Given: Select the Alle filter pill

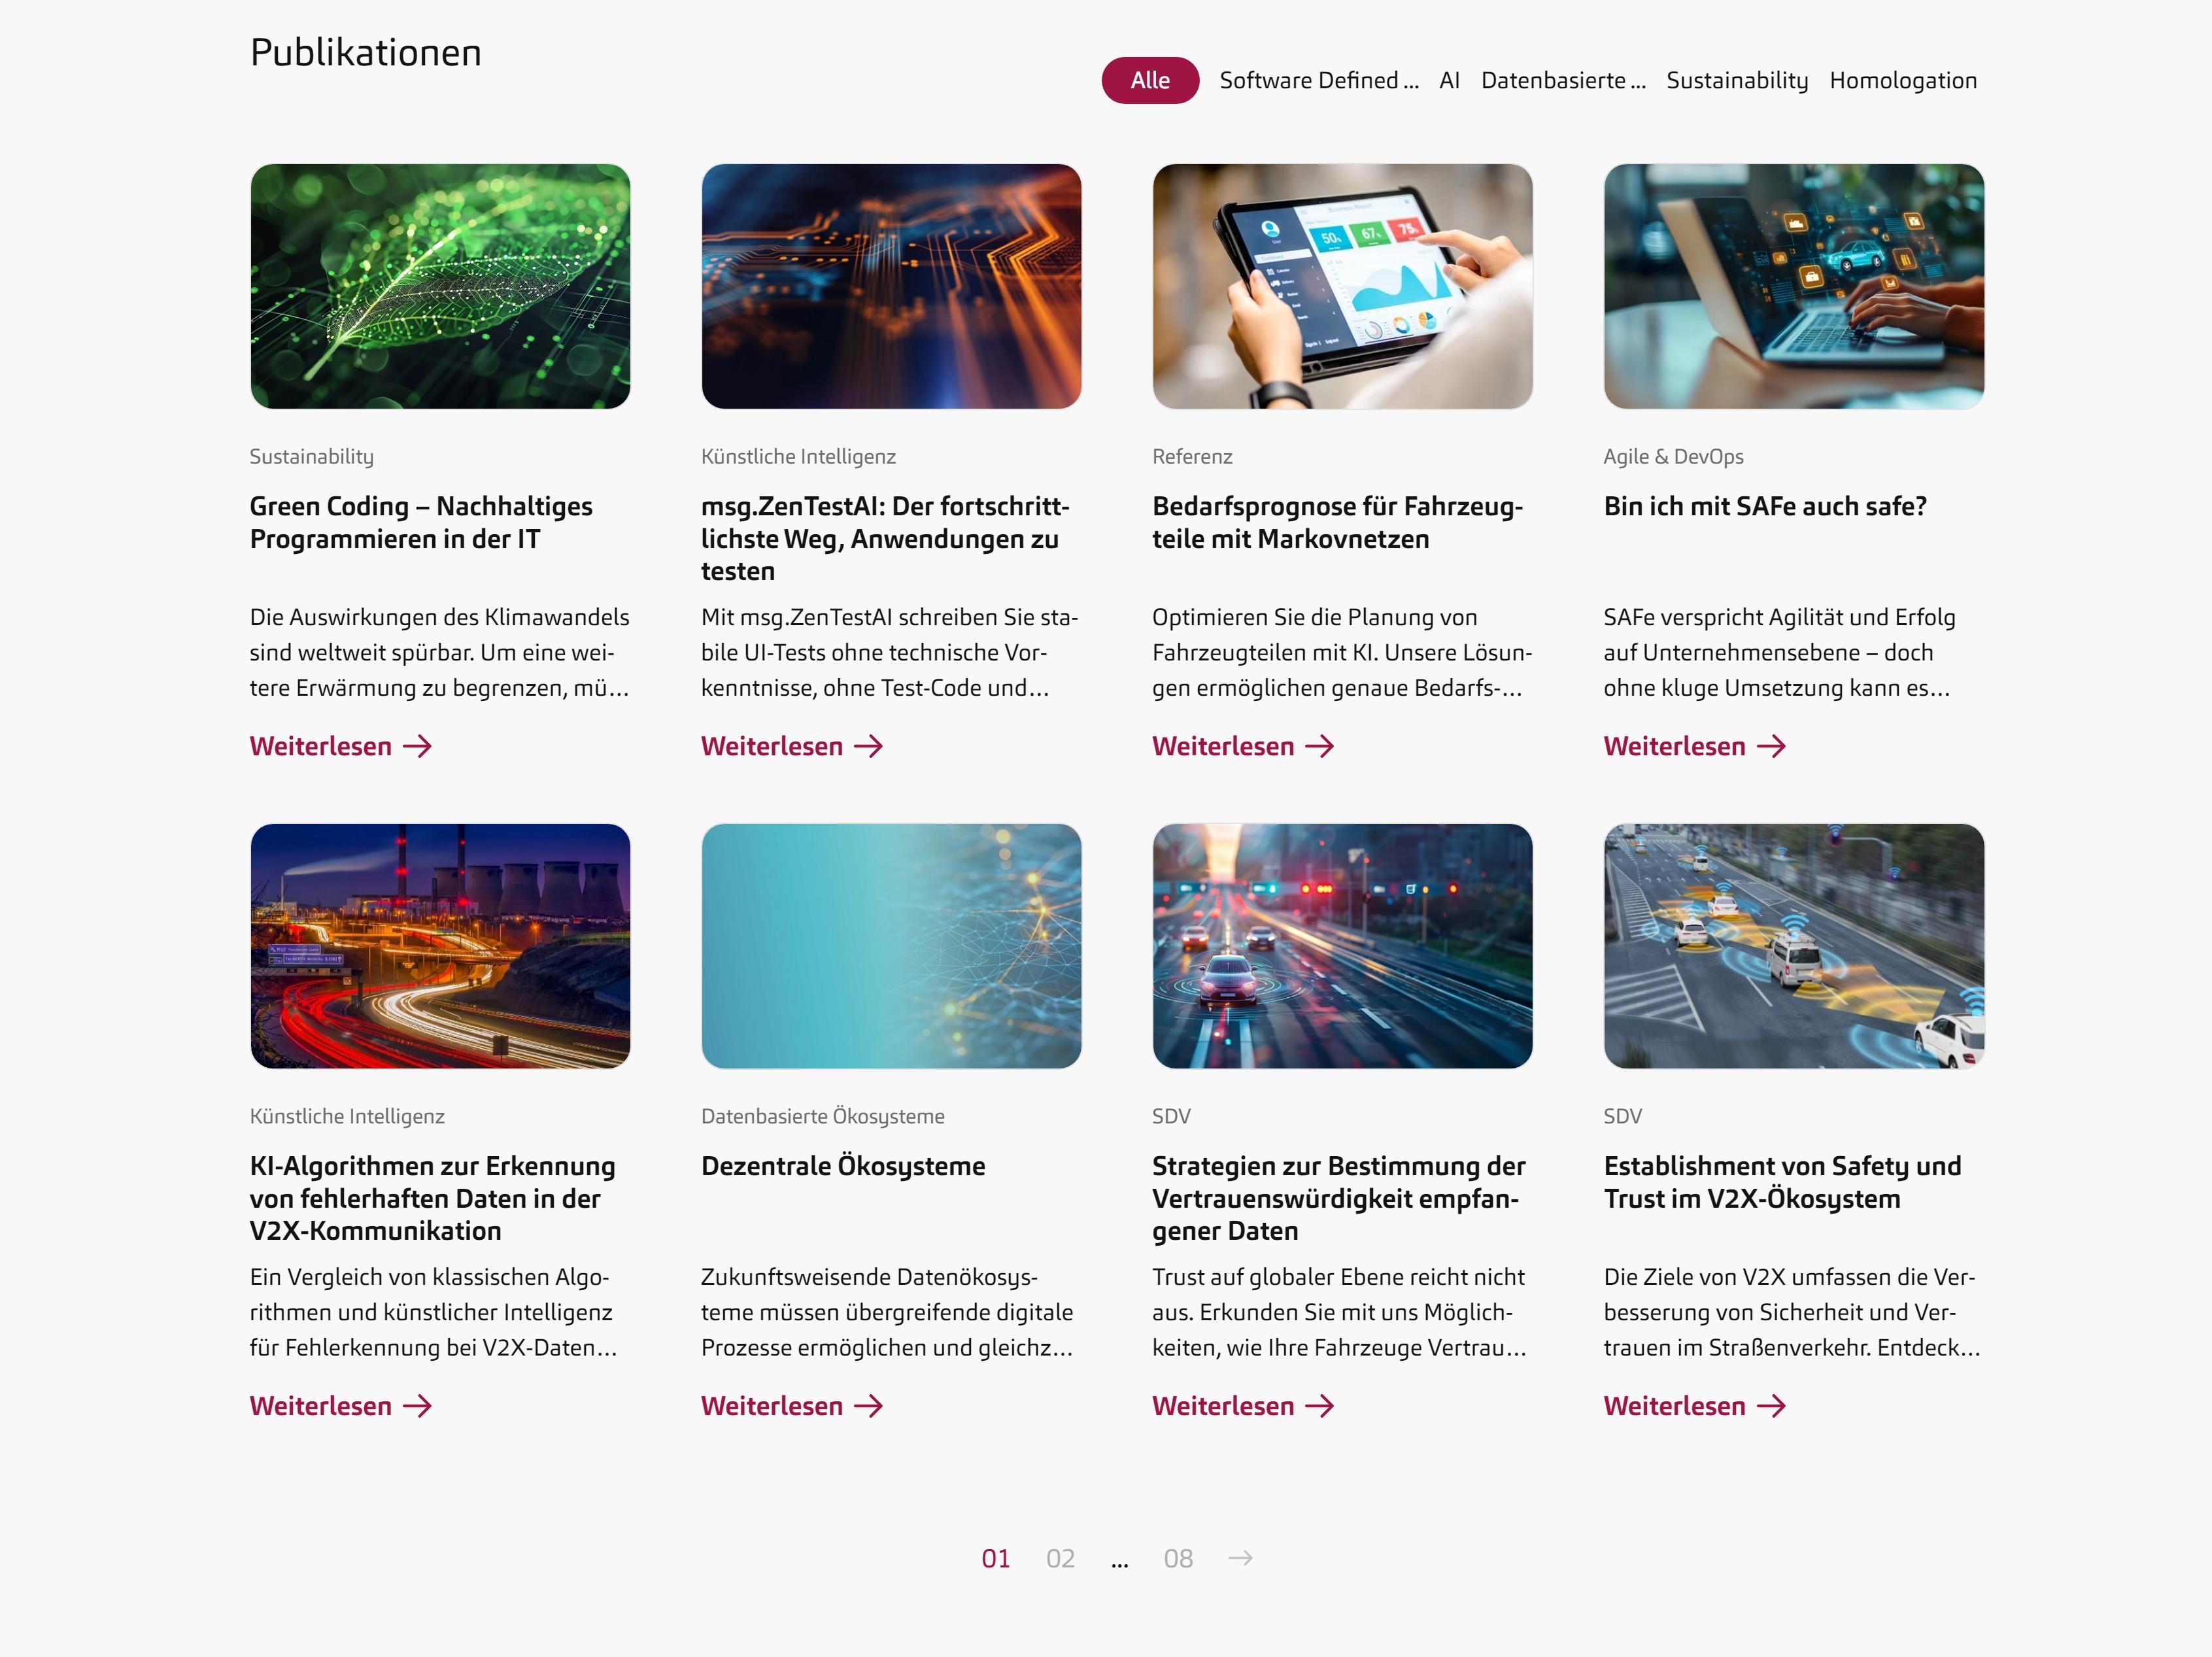Looking at the screenshot, I should click(x=1150, y=80).
